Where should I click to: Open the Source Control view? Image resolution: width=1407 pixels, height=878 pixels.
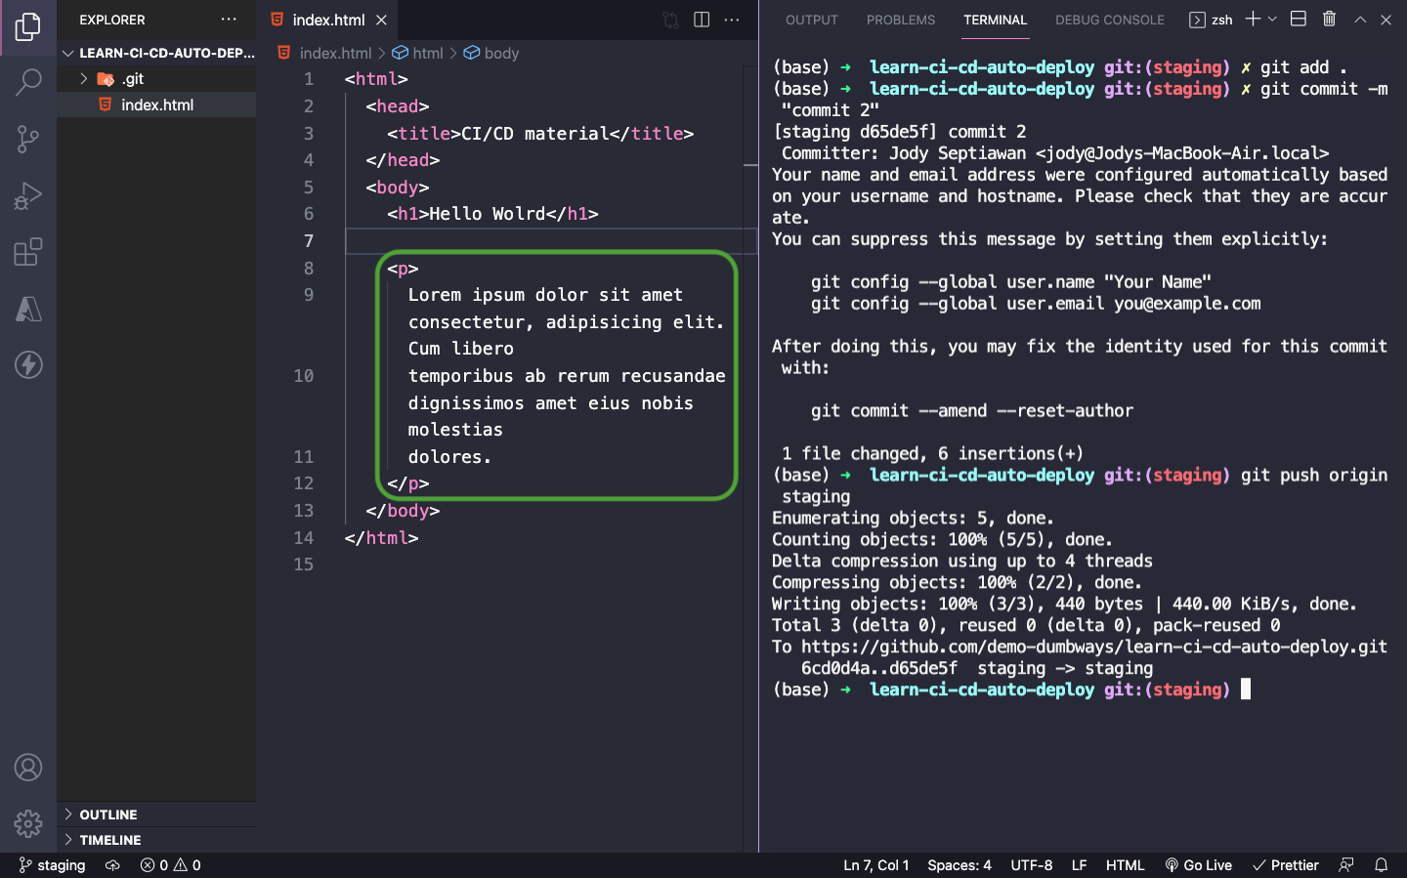point(28,139)
